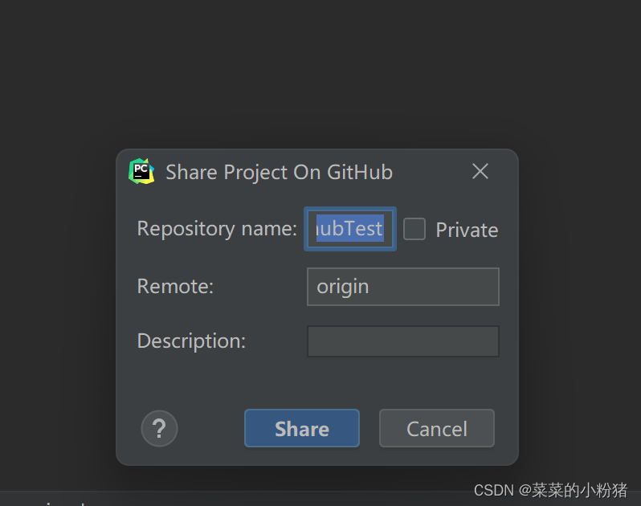Click the "Remote:" label
The image size is (641, 506).
pyautogui.click(x=175, y=286)
